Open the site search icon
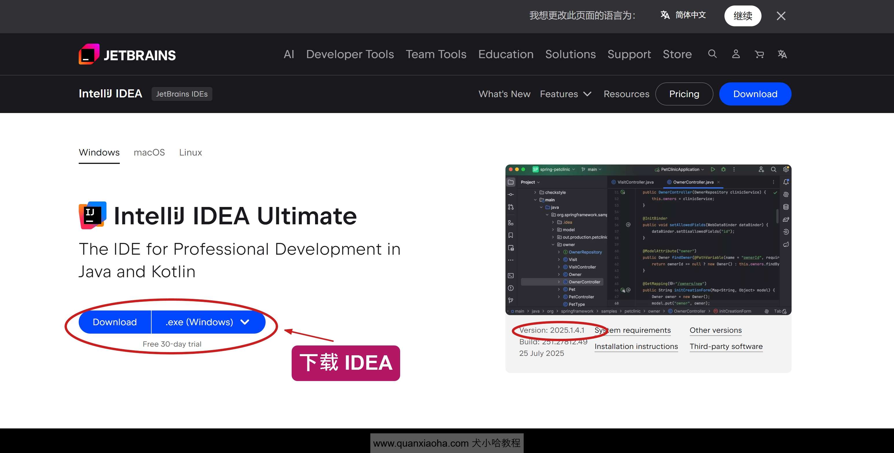 712,54
